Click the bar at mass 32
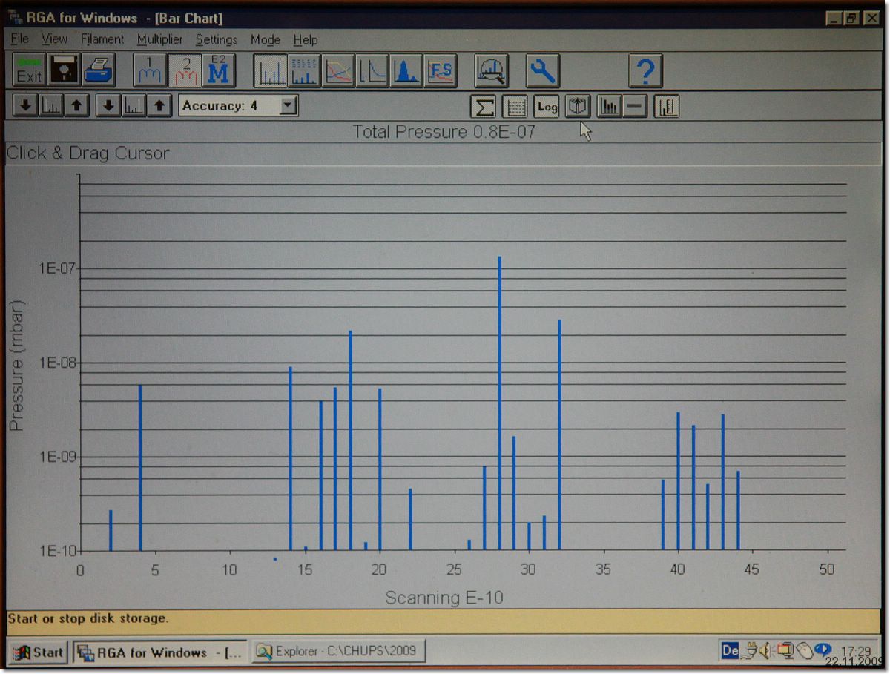 click(x=559, y=435)
